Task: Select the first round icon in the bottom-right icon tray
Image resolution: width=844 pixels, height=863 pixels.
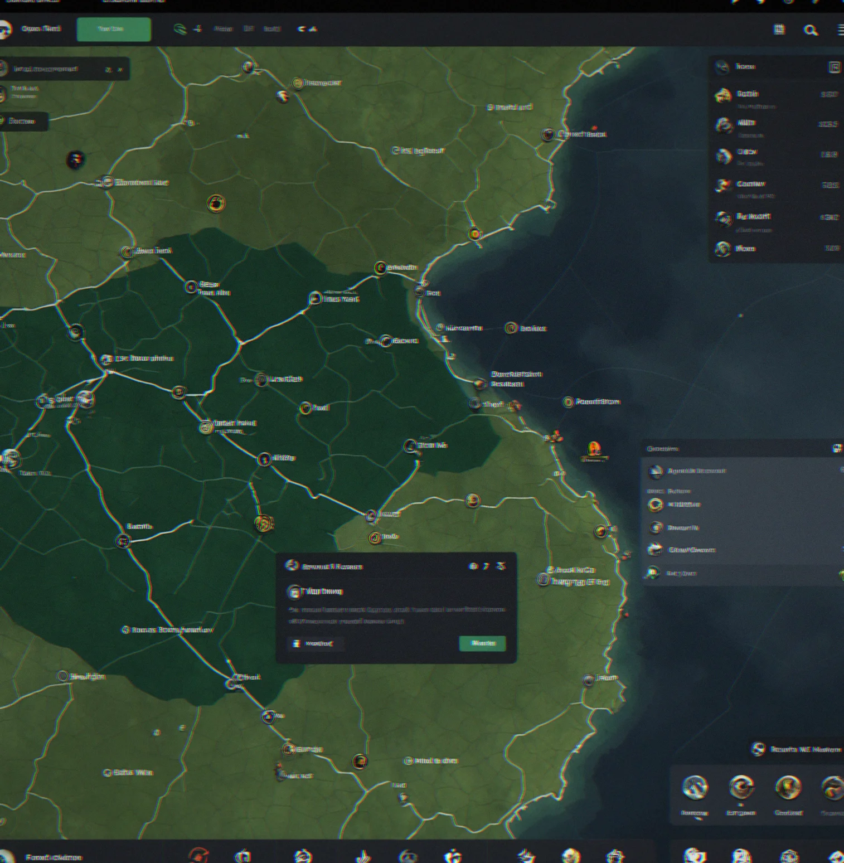Action: click(x=695, y=788)
